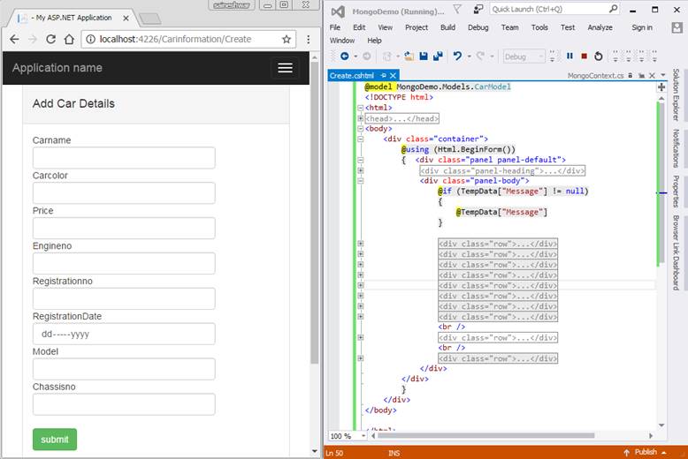Click the Stop Debugging red square icon
688x459 pixels.
point(584,56)
